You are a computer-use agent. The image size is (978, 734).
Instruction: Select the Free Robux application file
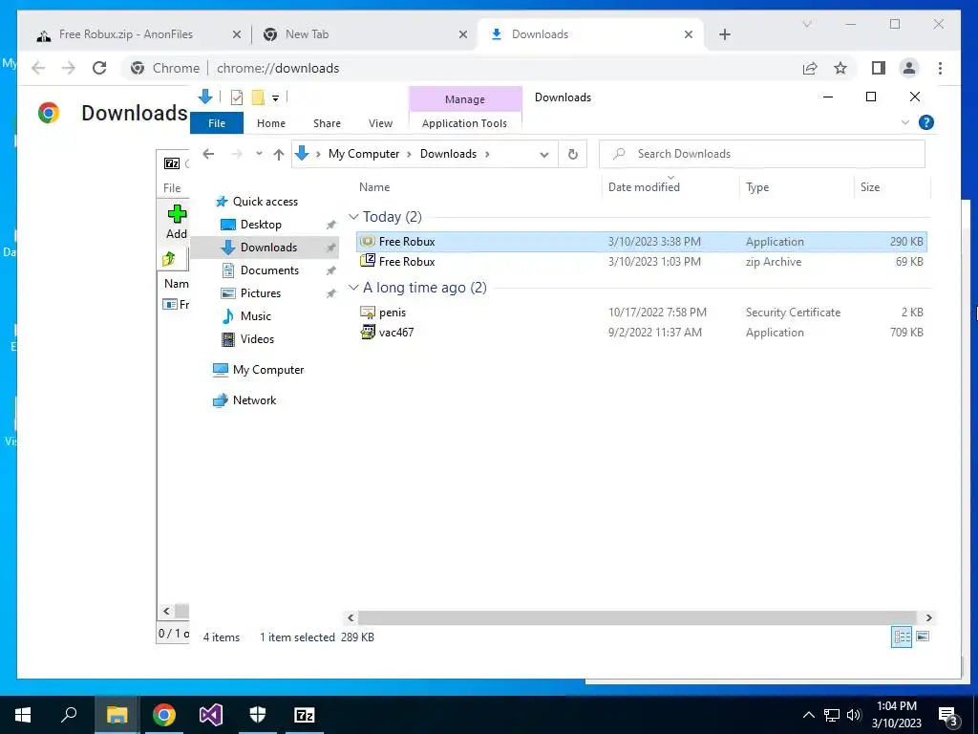coord(642,242)
